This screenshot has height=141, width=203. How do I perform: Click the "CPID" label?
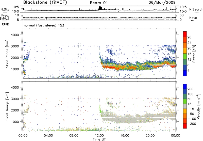(6, 24)
